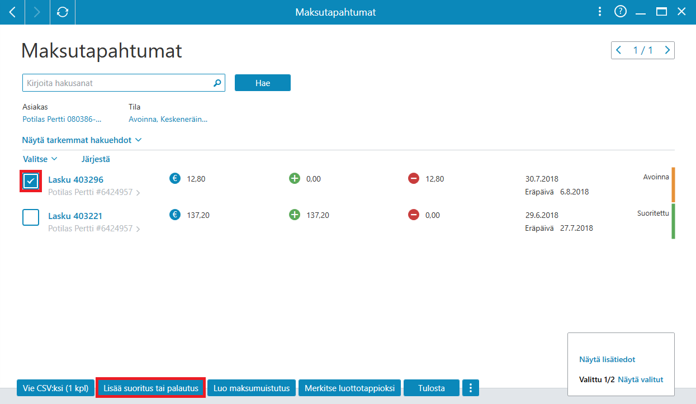696x404 pixels.
Task: Change Tila filter Avoinna, Keskeneräin...
Action: point(168,119)
